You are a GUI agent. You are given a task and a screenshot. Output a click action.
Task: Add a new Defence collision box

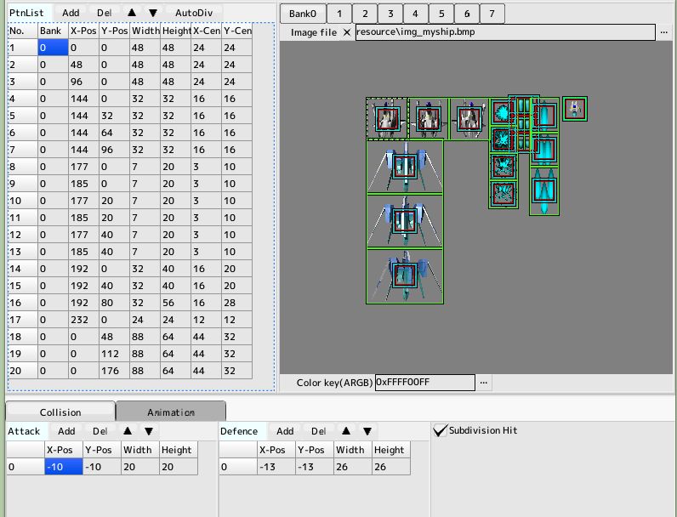click(285, 431)
